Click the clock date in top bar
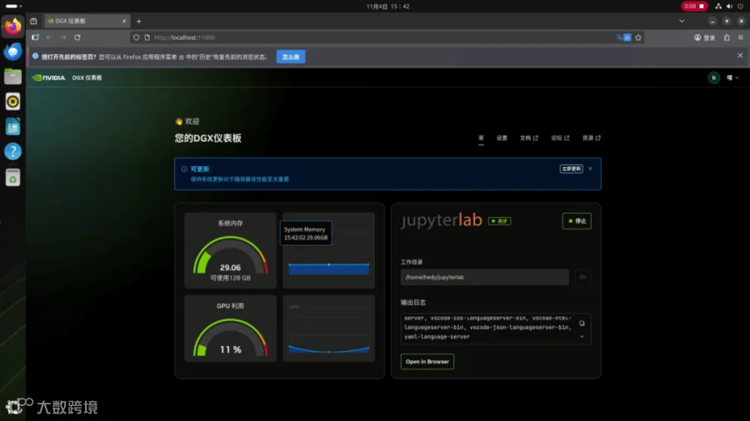This screenshot has width=750, height=421. 387,6
